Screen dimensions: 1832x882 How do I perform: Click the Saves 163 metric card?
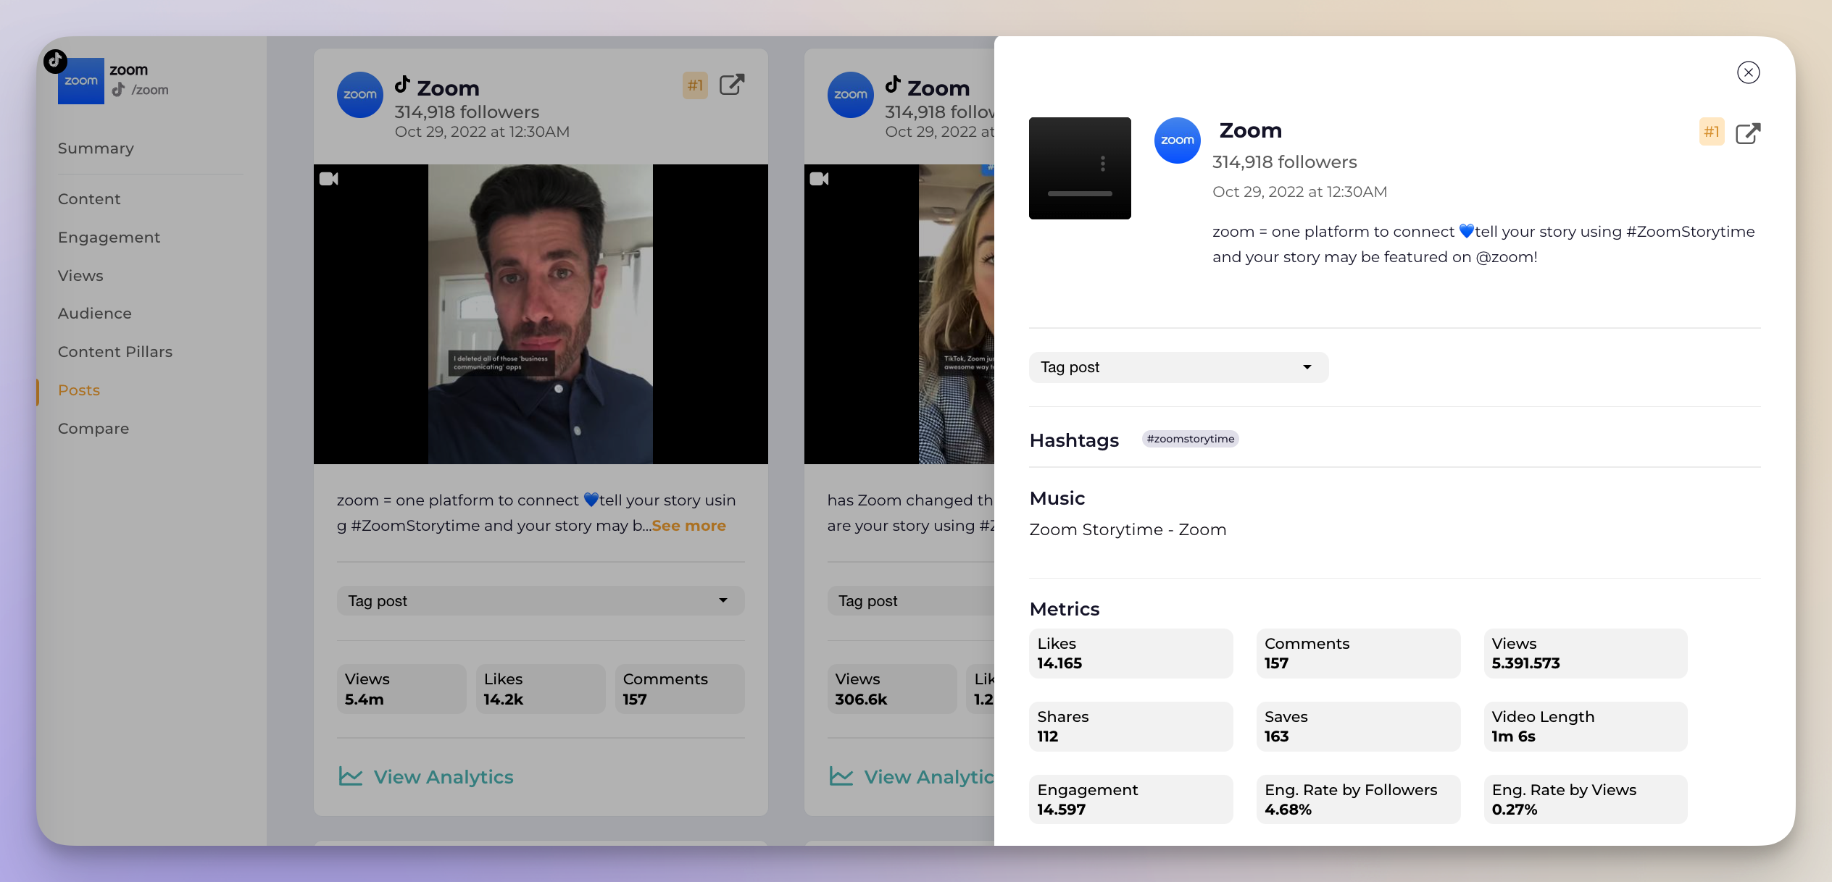coord(1358,726)
